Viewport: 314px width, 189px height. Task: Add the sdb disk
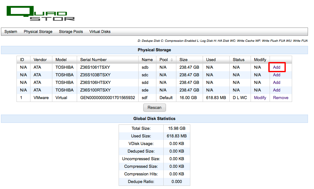277,67
